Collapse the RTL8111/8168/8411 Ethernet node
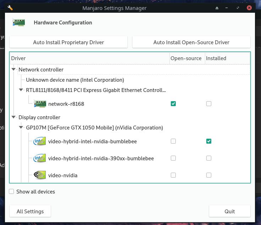The height and width of the screenshot is (225, 261). click(21, 90)
